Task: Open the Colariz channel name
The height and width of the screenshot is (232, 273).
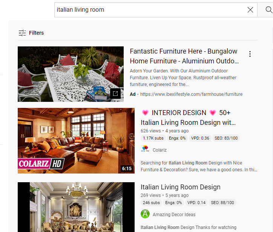Action: (x=160, y=150)
